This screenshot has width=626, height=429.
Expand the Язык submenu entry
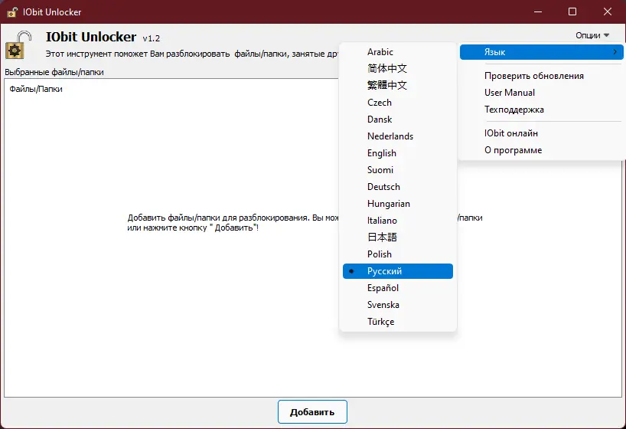click(541, 52)
